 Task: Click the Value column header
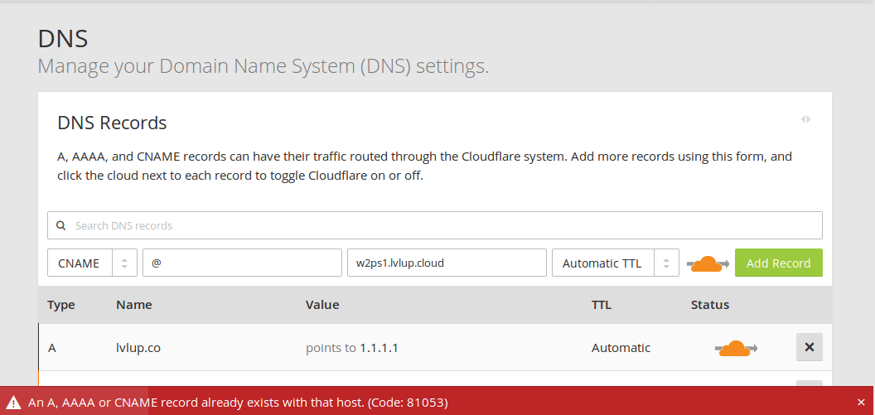[x=322, y=305]
